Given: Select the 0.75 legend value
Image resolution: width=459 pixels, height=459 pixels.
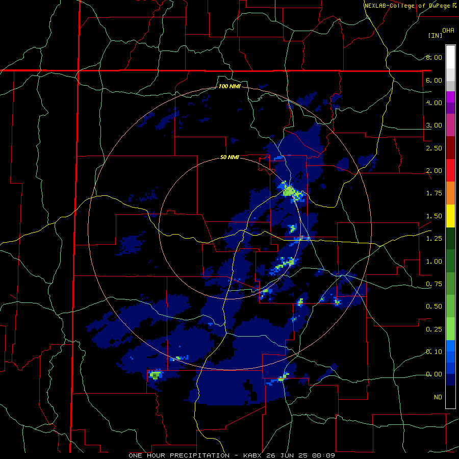Looking at the screenshot, I should pos(434,284).
